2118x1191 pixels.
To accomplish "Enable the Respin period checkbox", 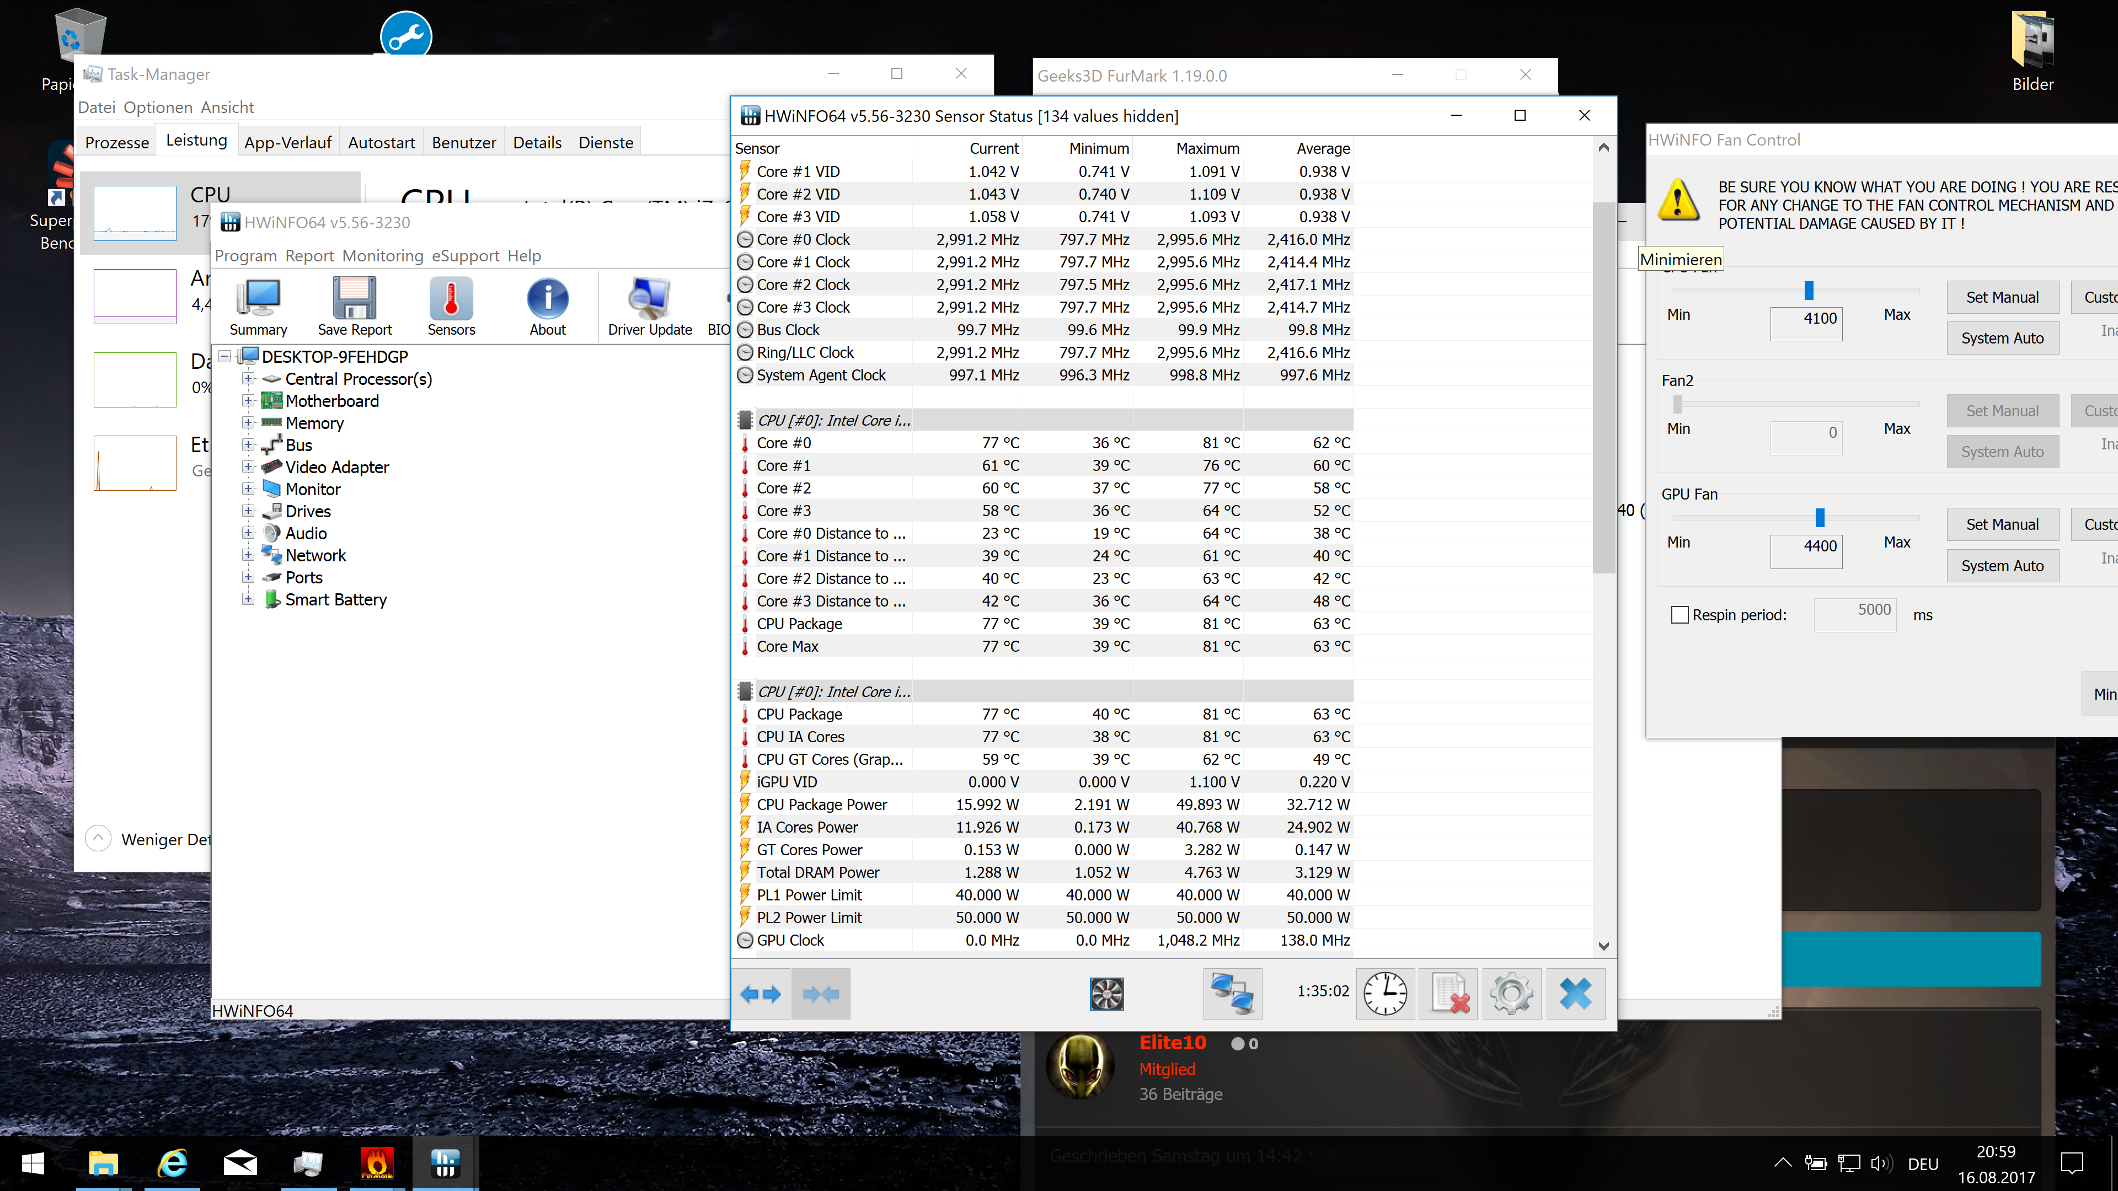I will (x=1680, y=615).
